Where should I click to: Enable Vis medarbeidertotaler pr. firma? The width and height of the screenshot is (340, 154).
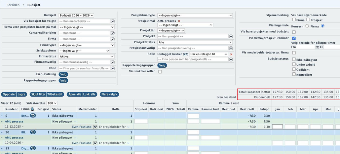coord(294,53)
